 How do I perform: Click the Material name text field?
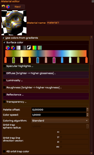coord(70,23)
